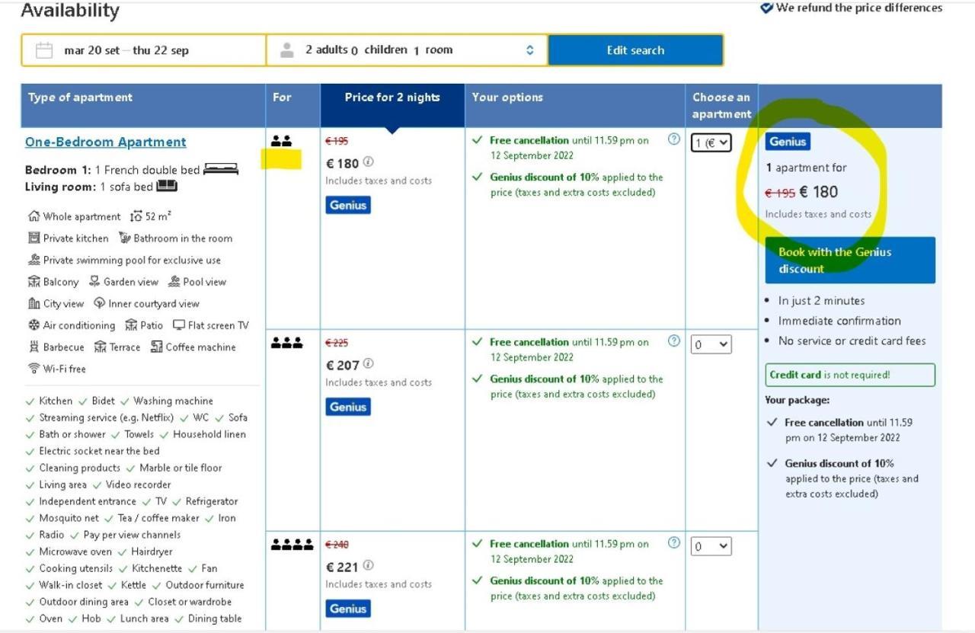This screenshot has height=633, width=975.
Task: Click the Walk-in closet amenity text
Action: click(70, 585)
